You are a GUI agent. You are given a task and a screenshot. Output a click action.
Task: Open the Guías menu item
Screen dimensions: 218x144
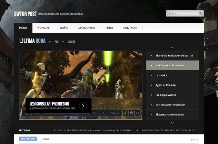pos(64,28)
